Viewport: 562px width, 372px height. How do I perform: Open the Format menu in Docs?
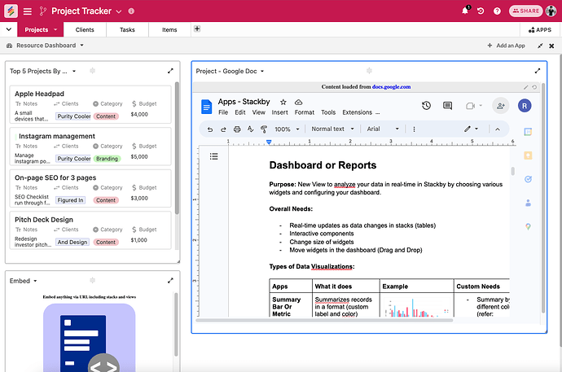305,112
